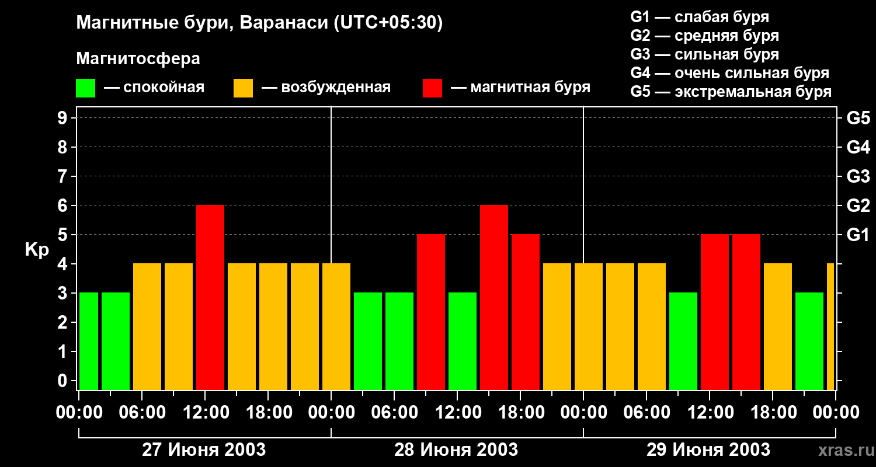Viewport: 876px width, 467px height.
Task: Click the G4 right-axis label at Kp 8
Action: (x=858, y=147)
